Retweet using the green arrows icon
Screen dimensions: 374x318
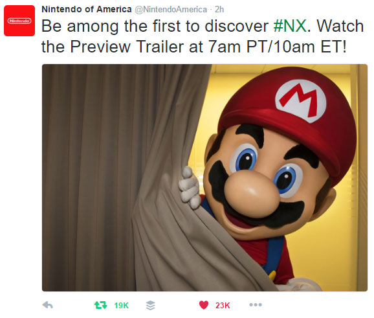pyautogui.click(x=100, y=305)
